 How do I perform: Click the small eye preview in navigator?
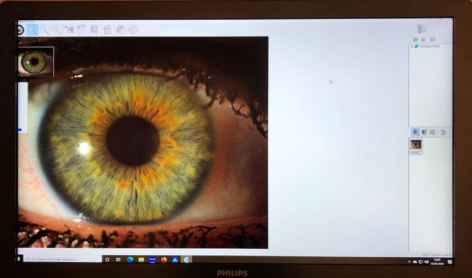[35, 61]
